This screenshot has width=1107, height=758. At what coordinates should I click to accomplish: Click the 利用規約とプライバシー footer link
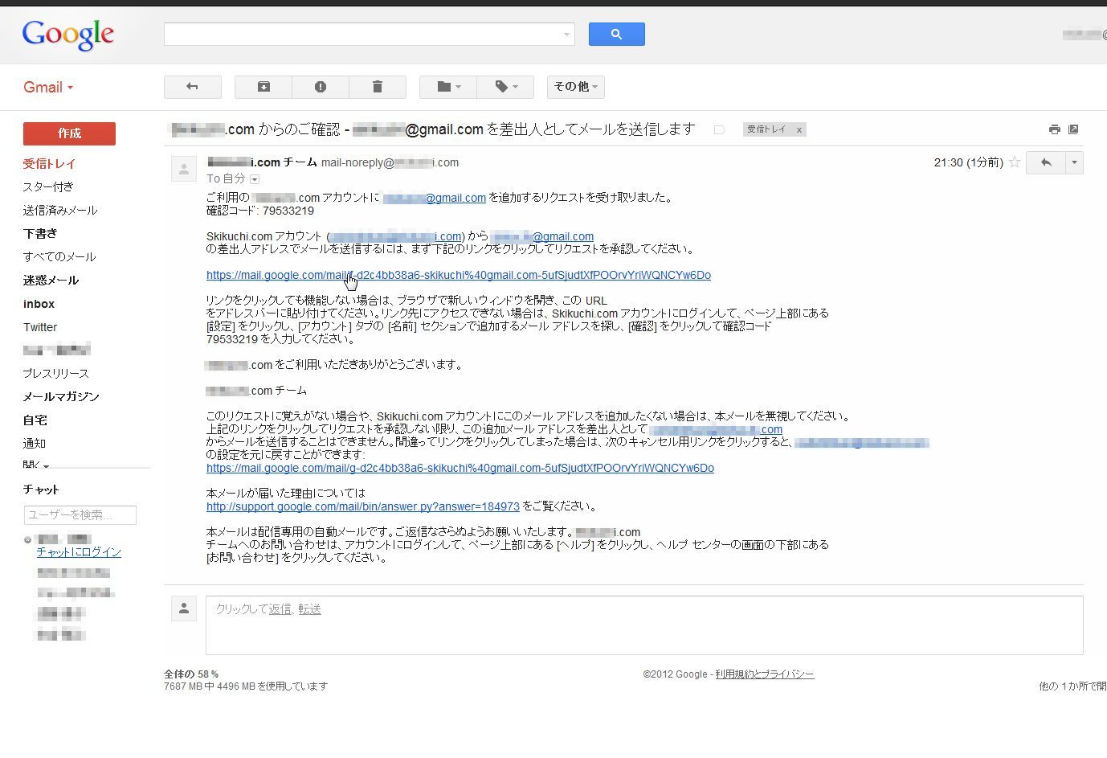765,674
